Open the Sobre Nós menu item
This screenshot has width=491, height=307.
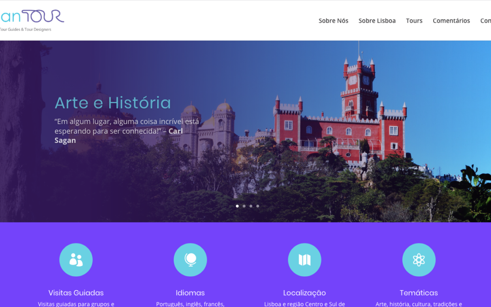click(333, 20)
